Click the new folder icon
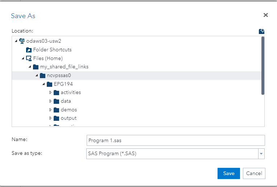 261,31
